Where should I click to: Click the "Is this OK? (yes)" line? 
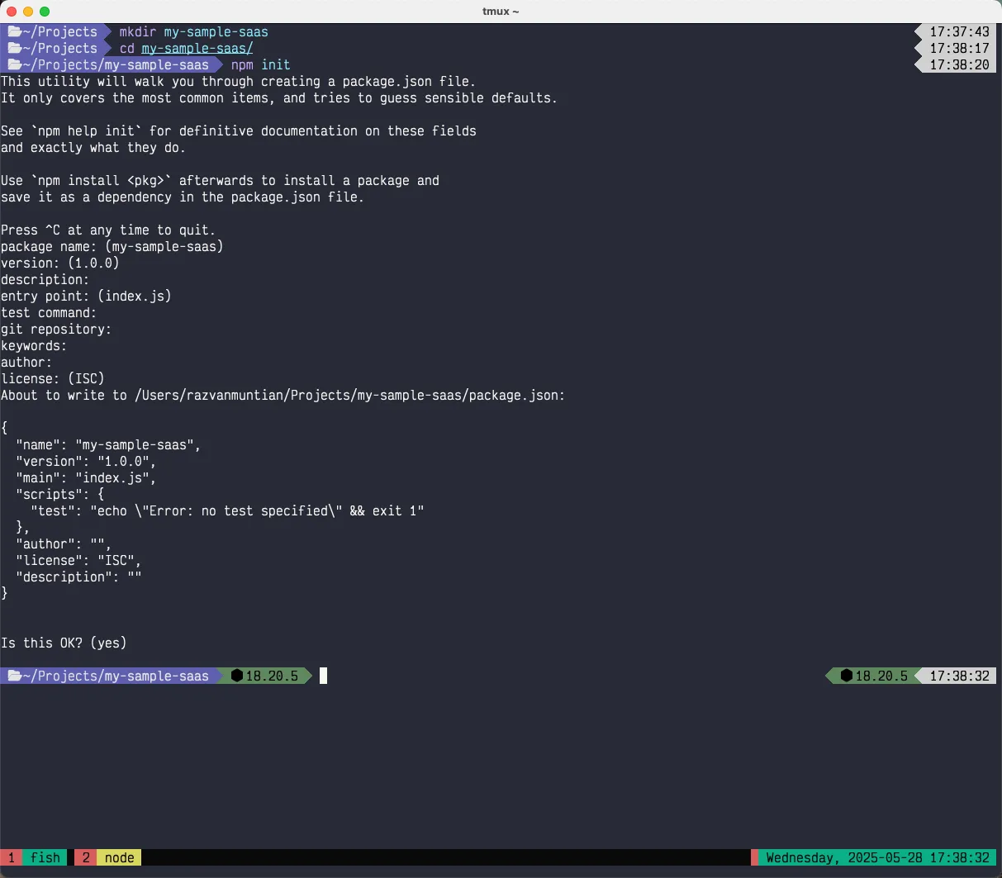tap(64, 643)
